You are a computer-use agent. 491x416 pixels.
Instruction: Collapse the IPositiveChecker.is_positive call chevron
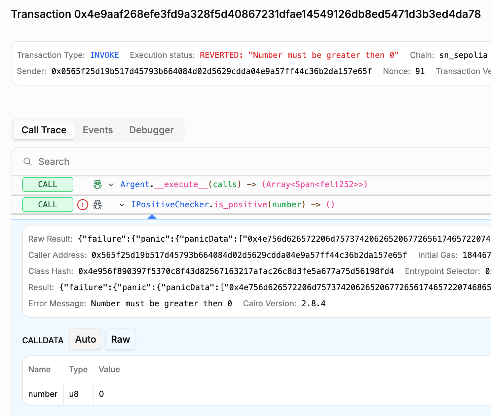[x=122, y=205]
